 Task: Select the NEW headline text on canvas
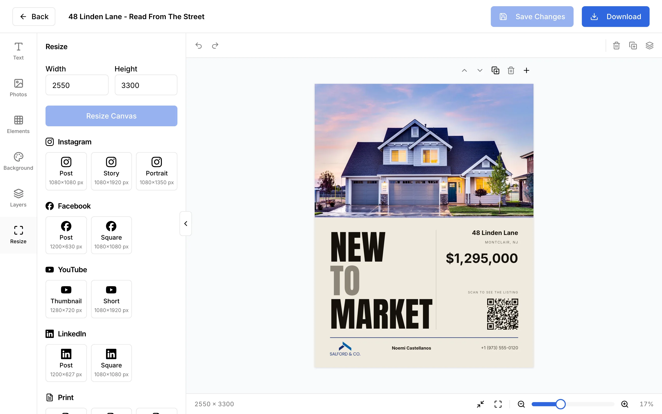click(358, 247)
